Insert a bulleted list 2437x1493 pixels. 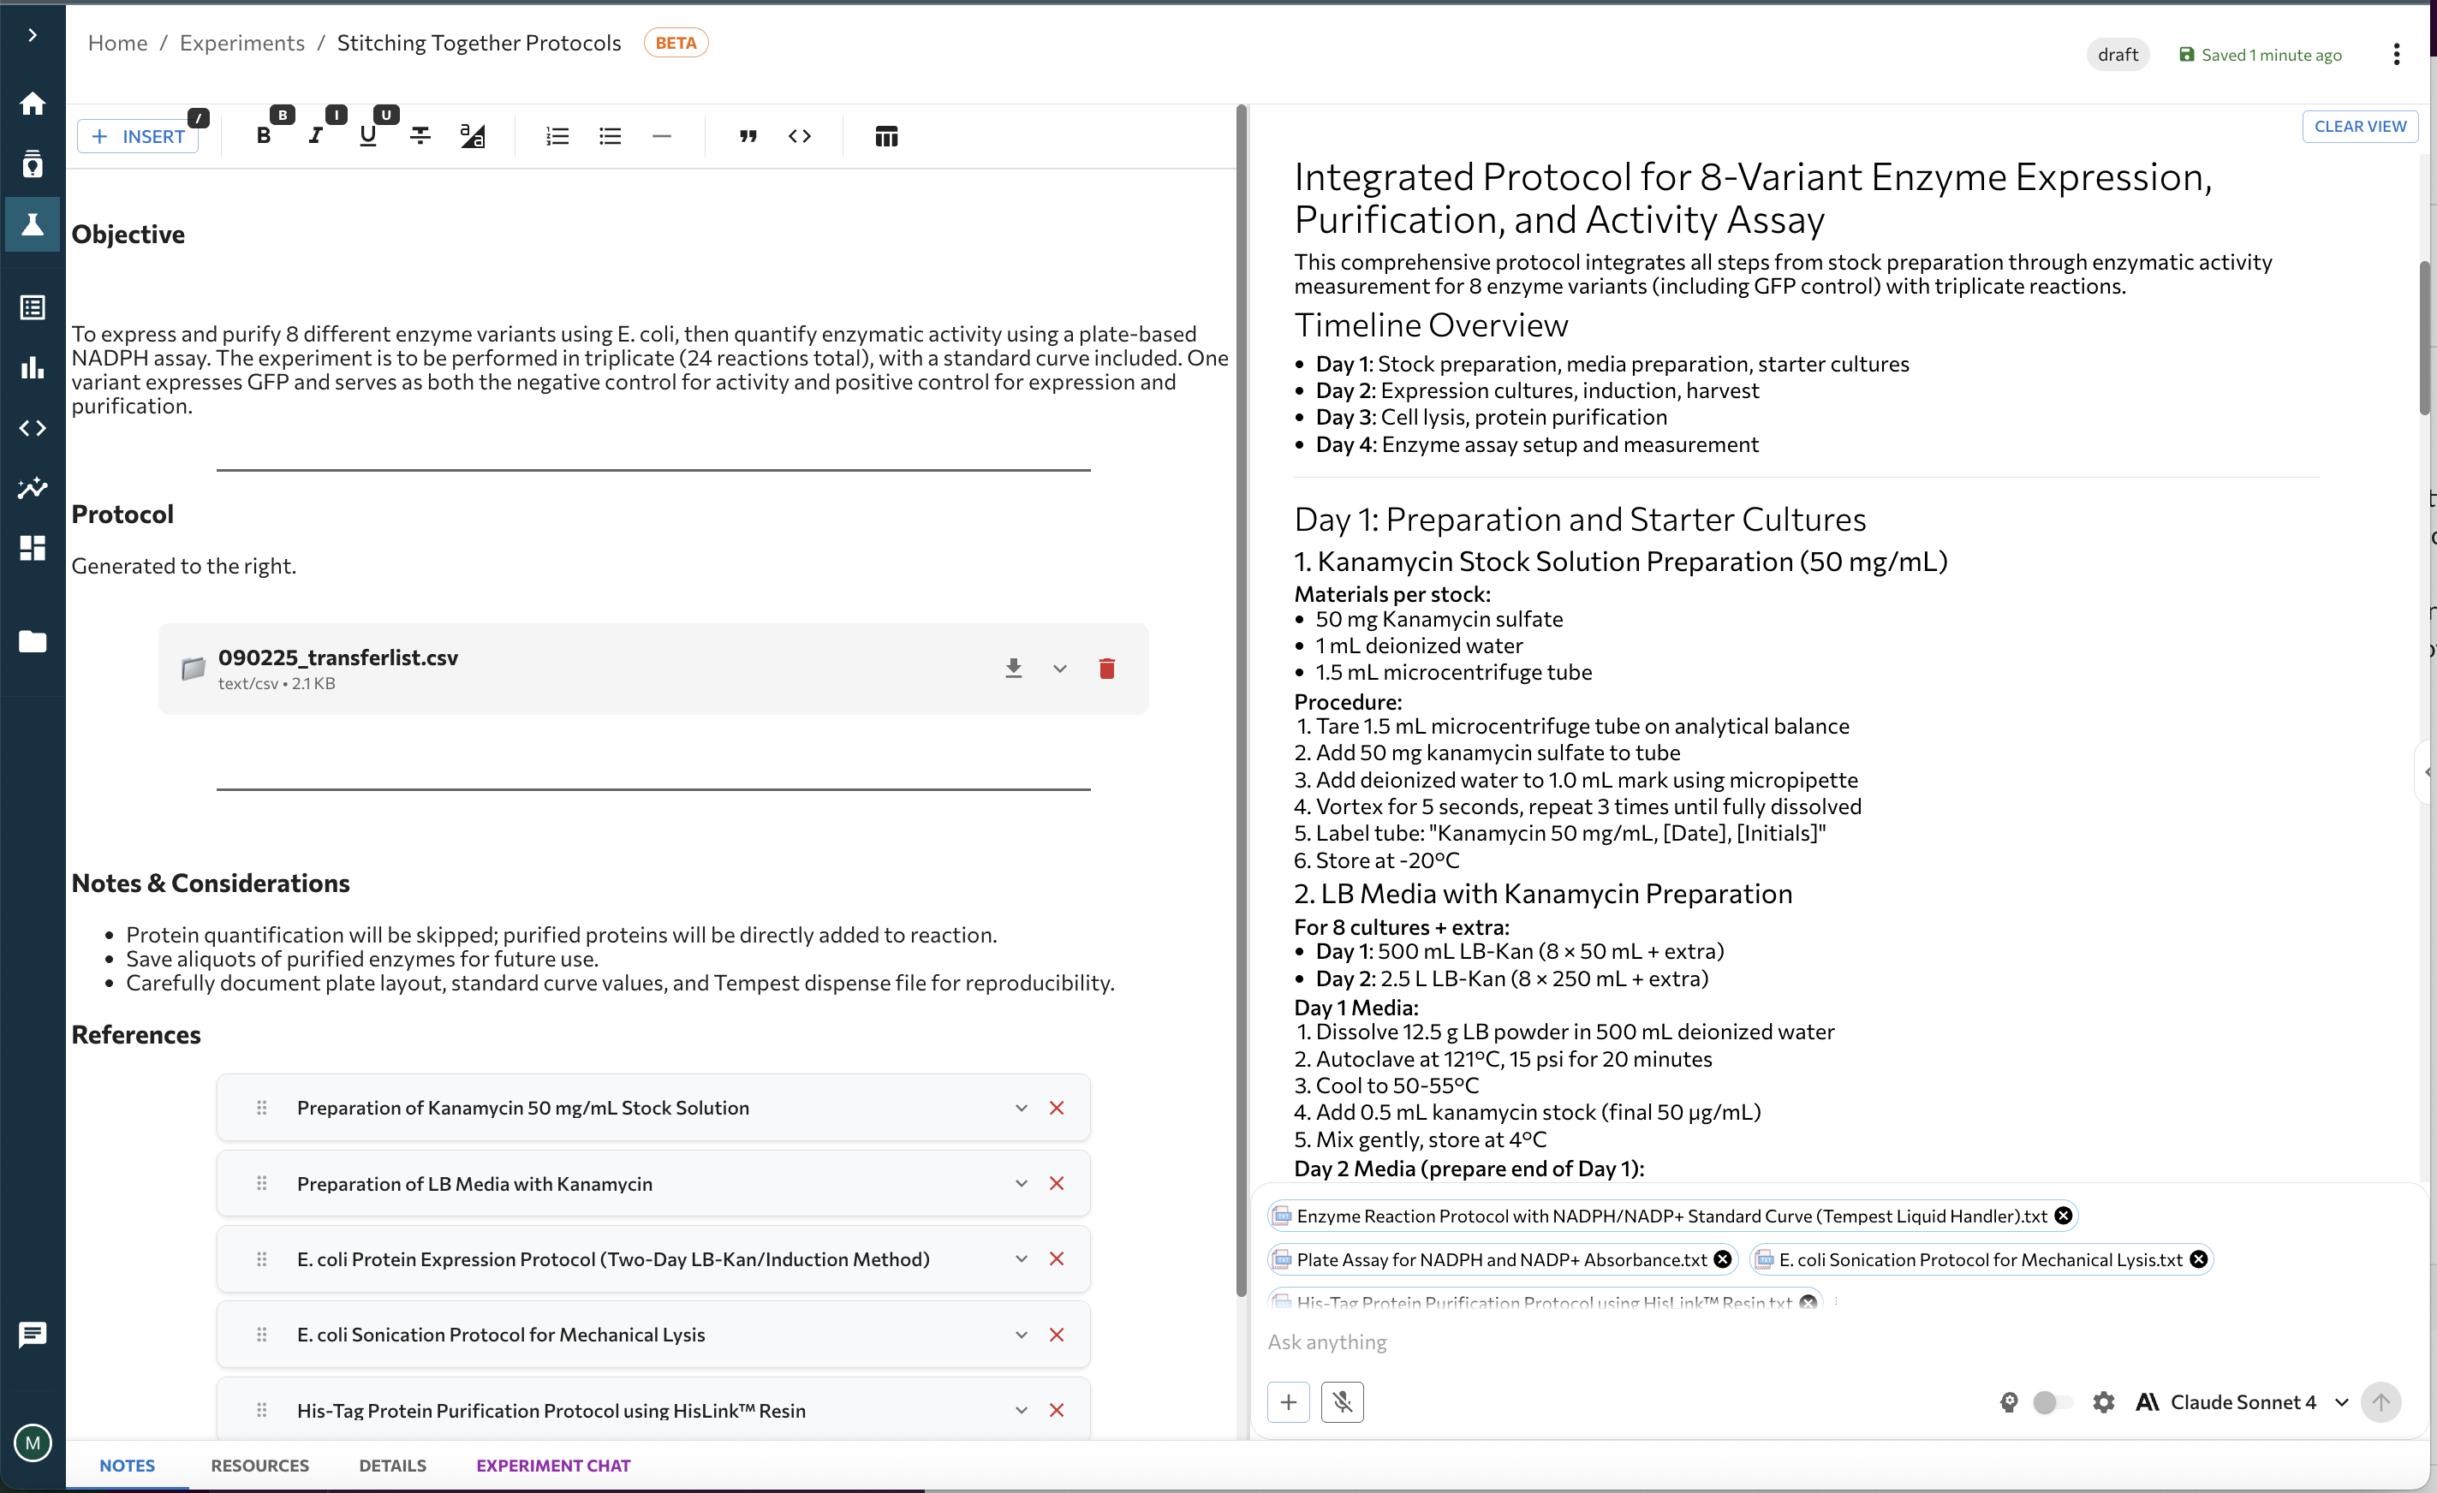[611, 136]
